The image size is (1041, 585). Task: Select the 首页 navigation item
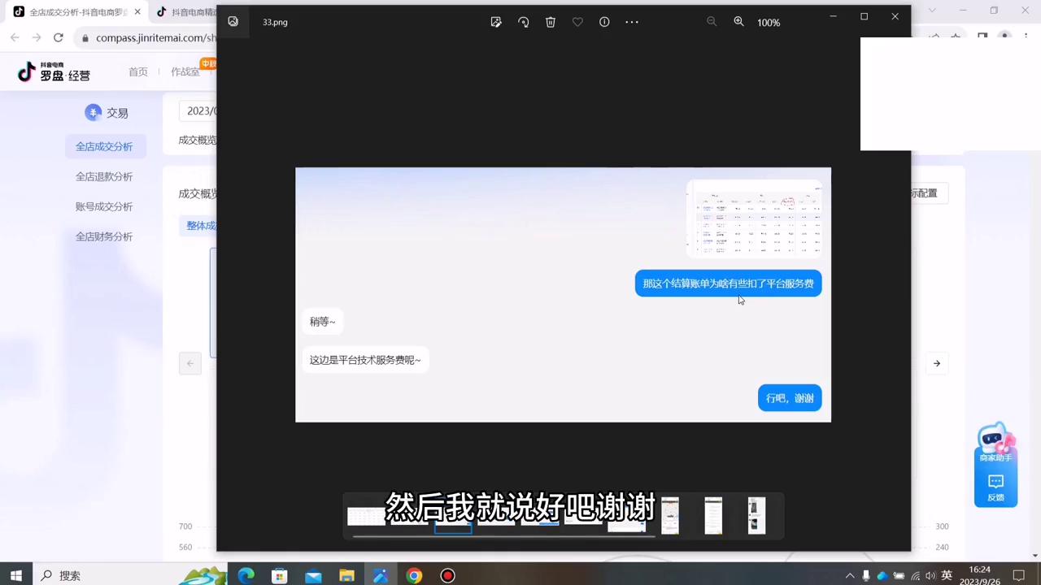point(138,71)
